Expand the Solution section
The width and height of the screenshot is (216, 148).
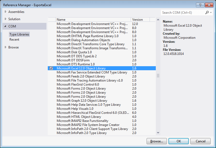[5, 19]
